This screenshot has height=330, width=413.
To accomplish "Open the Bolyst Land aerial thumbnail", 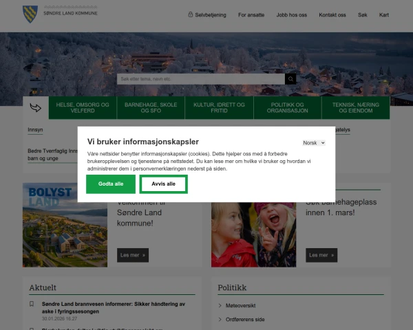I will (x=65, y=225).
